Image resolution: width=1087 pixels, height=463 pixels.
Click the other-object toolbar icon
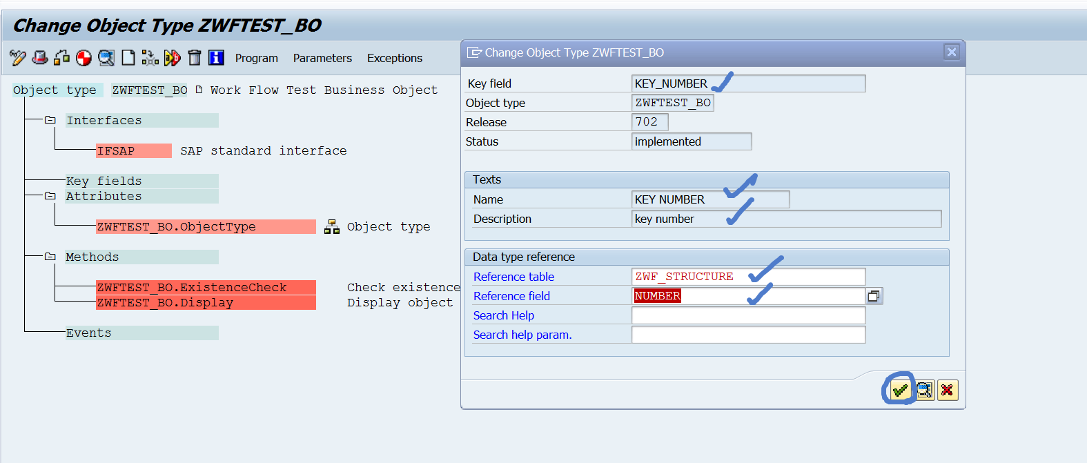tap(62, 58)
